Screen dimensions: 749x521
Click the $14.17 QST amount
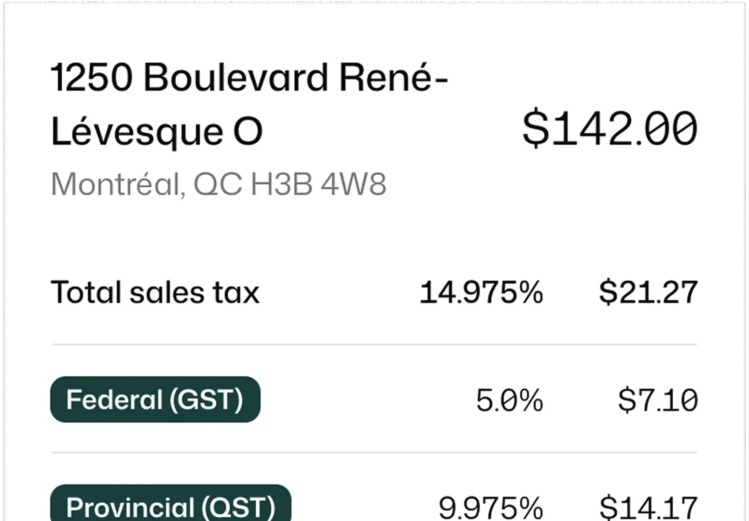coord(648,507)
